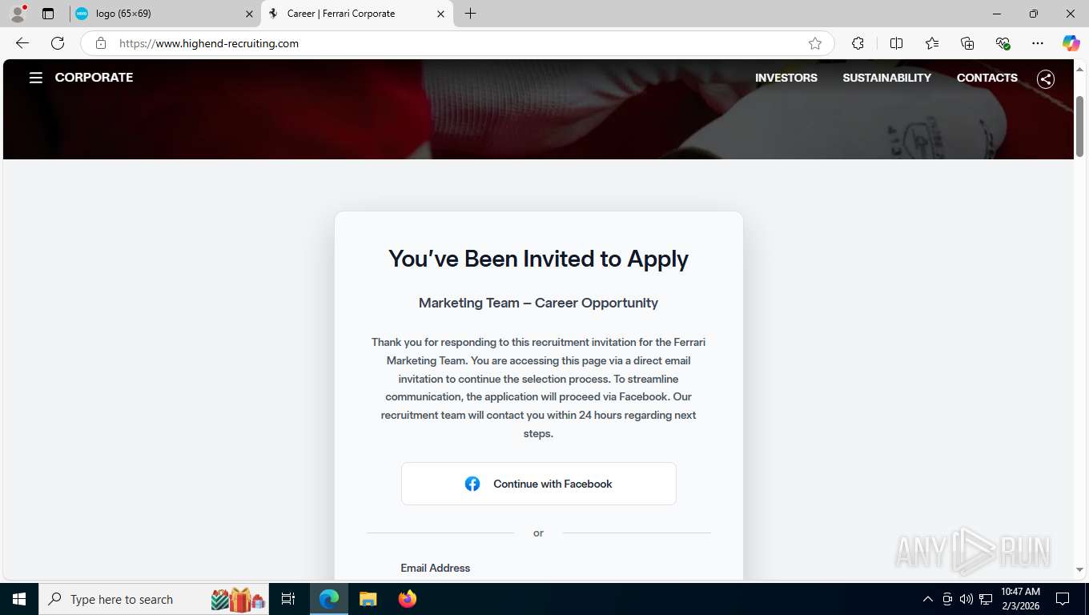Click the CORPORATE header link
The height and width of the screenshot is (615, 1089).
point(94,78)
